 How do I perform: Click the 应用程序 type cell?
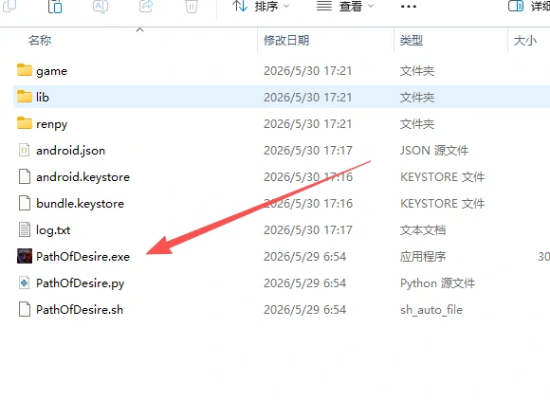pyautogui.click(x=423, y=257)
